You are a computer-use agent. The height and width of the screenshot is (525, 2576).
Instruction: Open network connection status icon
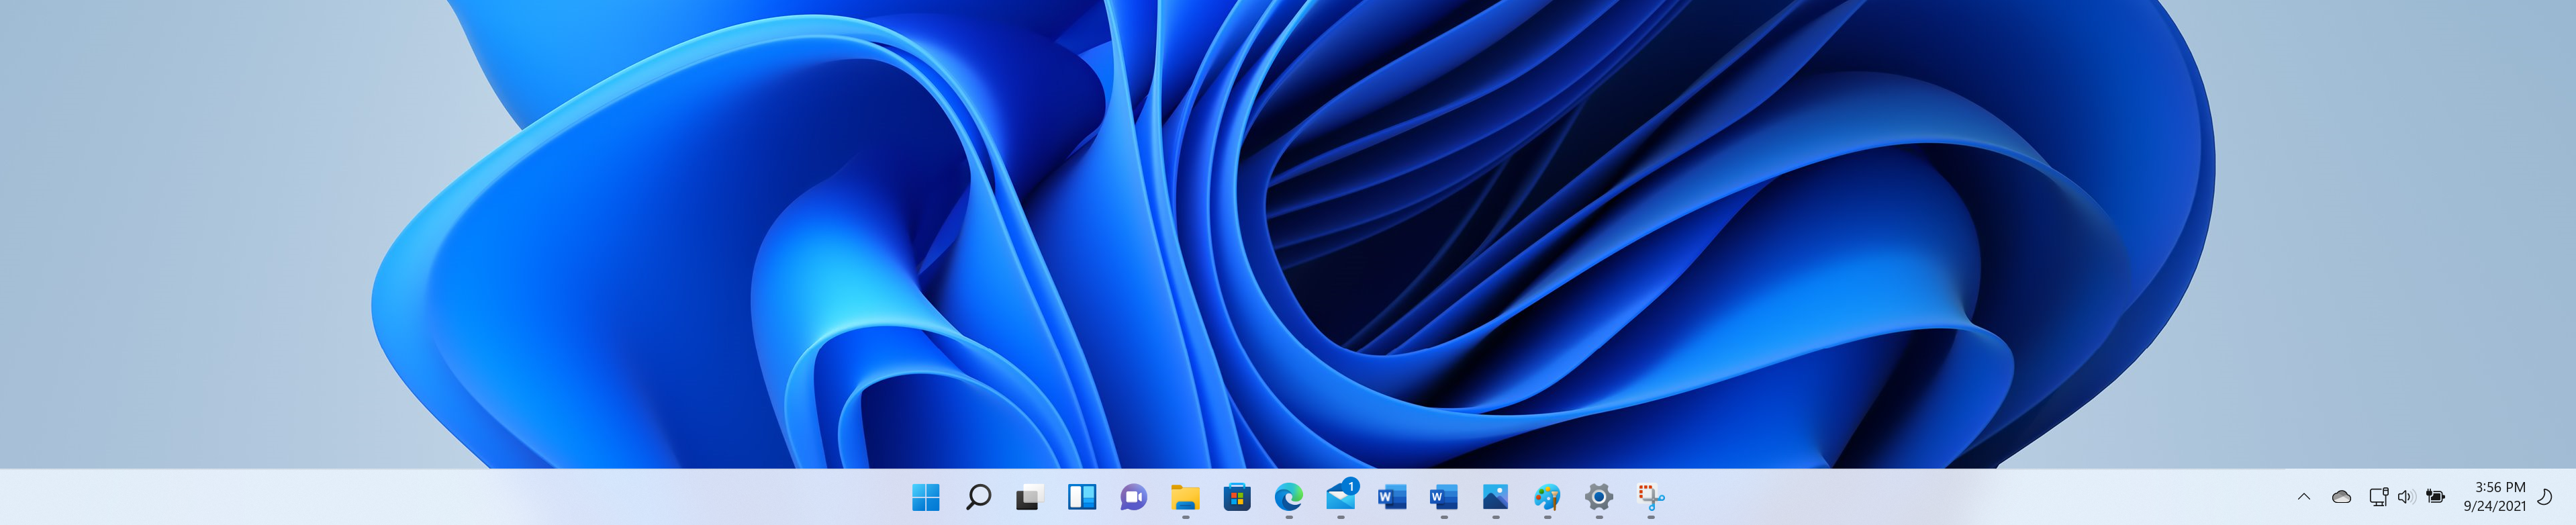pyautogui.click(x=2379, y=497)
